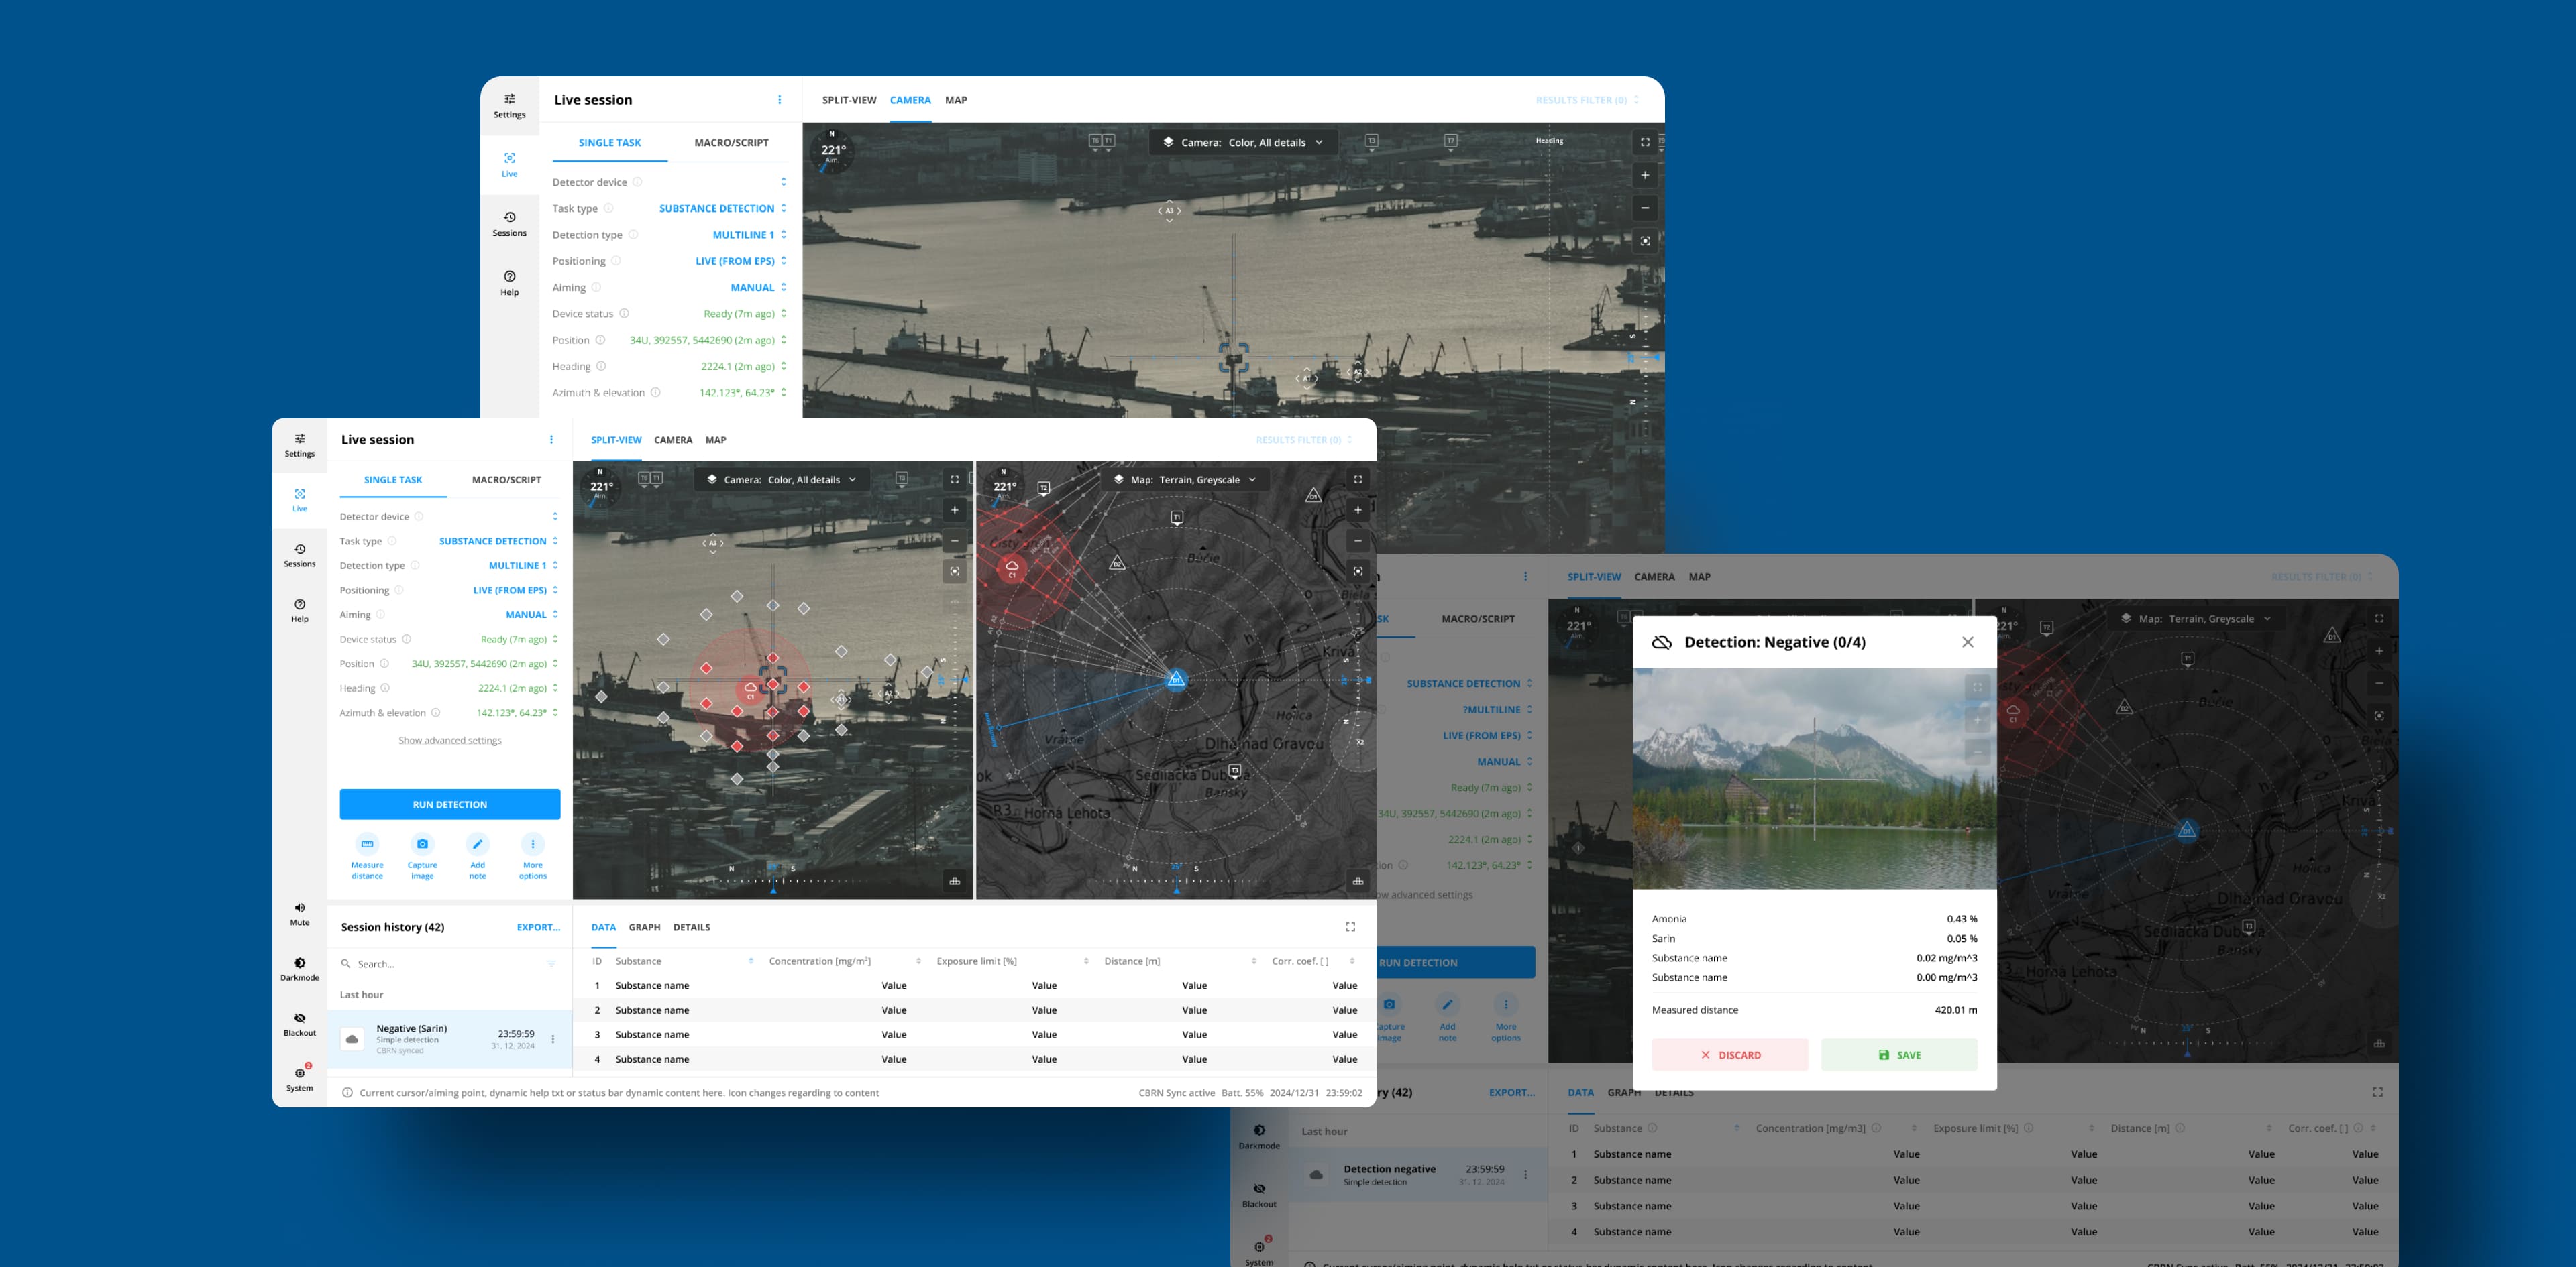This screenshot has height=1267, width=2576.
Task: Toggle Blackout in the light-theme window sidebar
Action: pyautogui.click(x=300, y=1019)
